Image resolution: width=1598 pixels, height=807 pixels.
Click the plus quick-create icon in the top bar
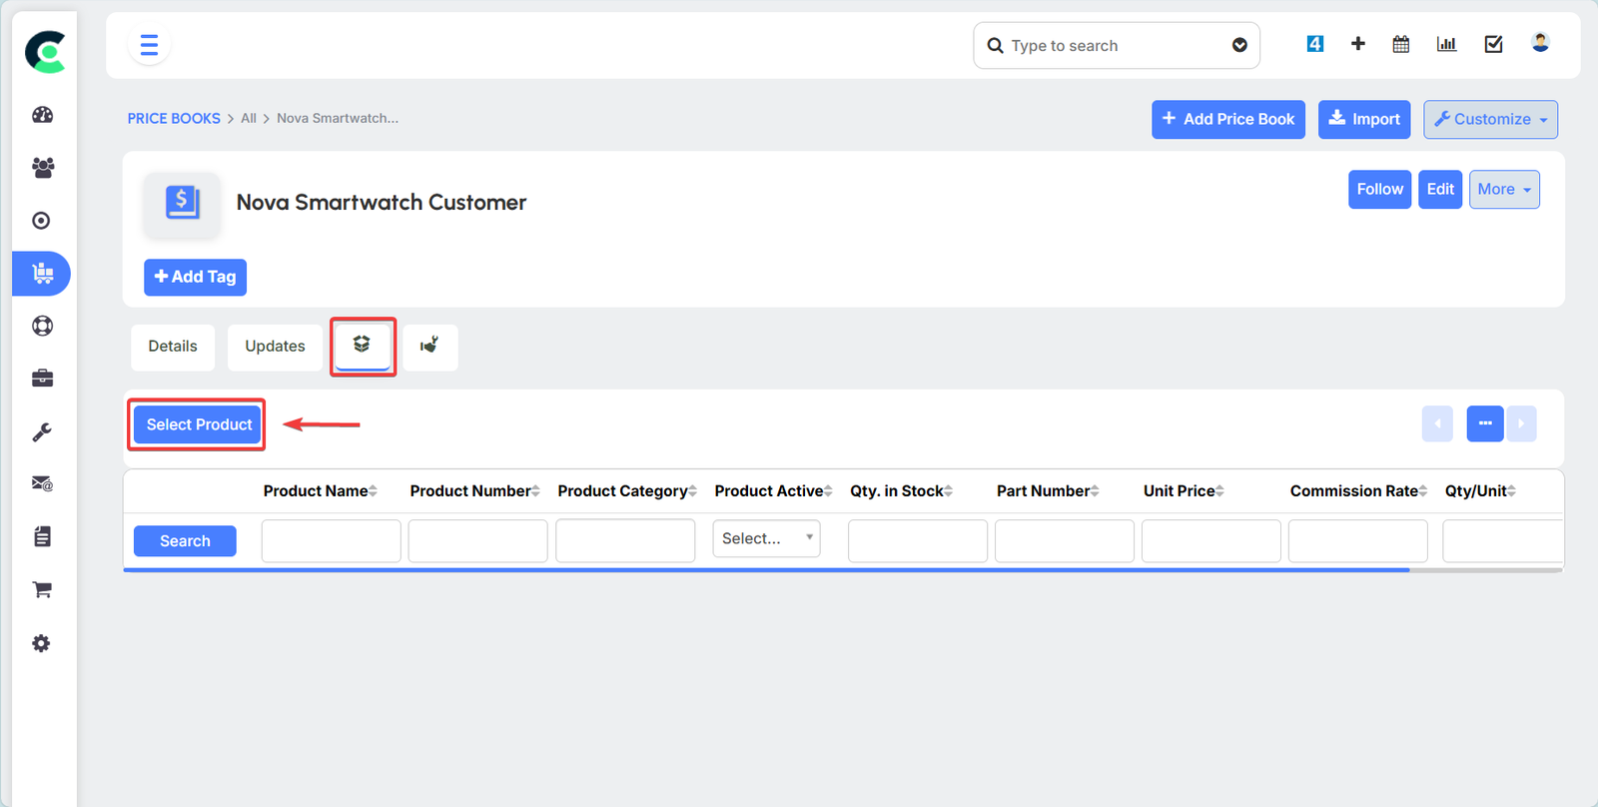(x=1357, y=44)
